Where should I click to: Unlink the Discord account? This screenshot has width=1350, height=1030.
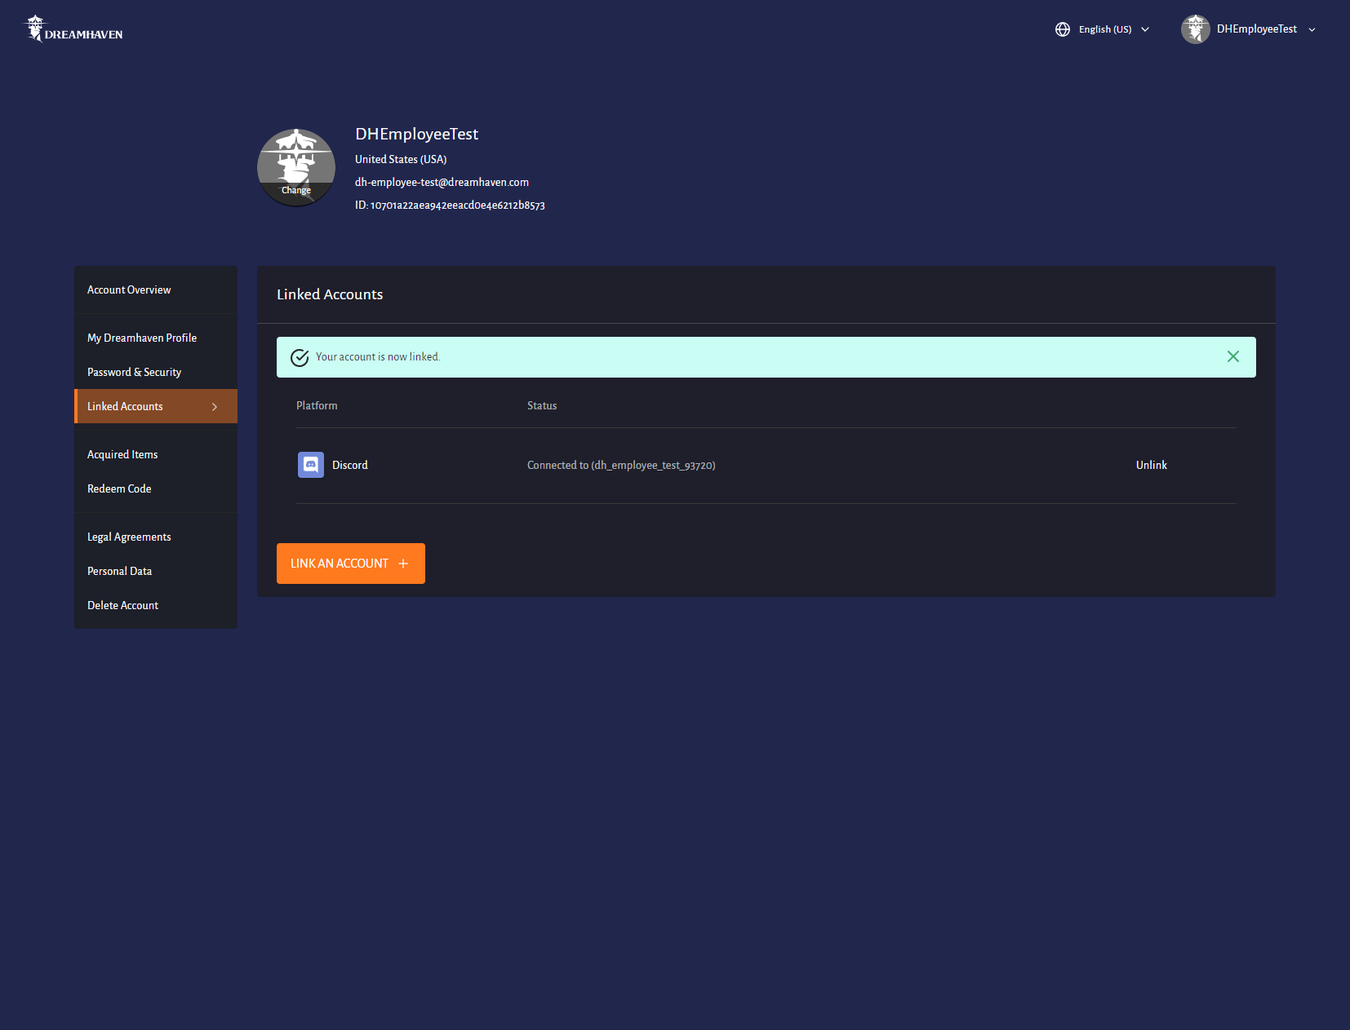tap(1151, 465)
